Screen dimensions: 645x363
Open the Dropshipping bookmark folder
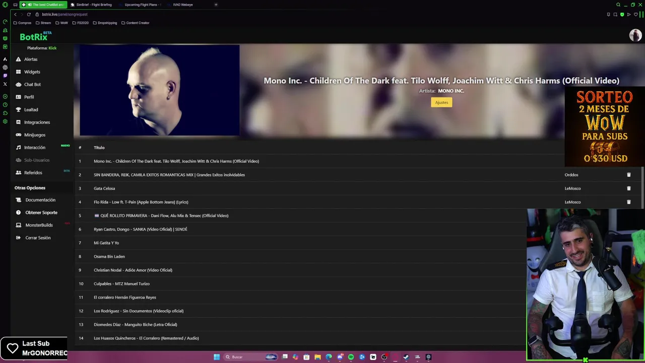(x=105, y=23)
